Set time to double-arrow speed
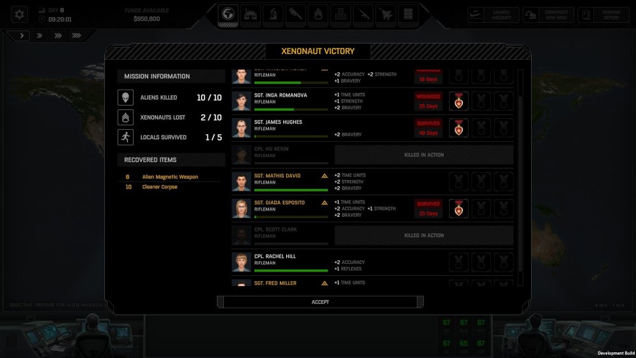636x358 pixels. [x=39, y=36]
